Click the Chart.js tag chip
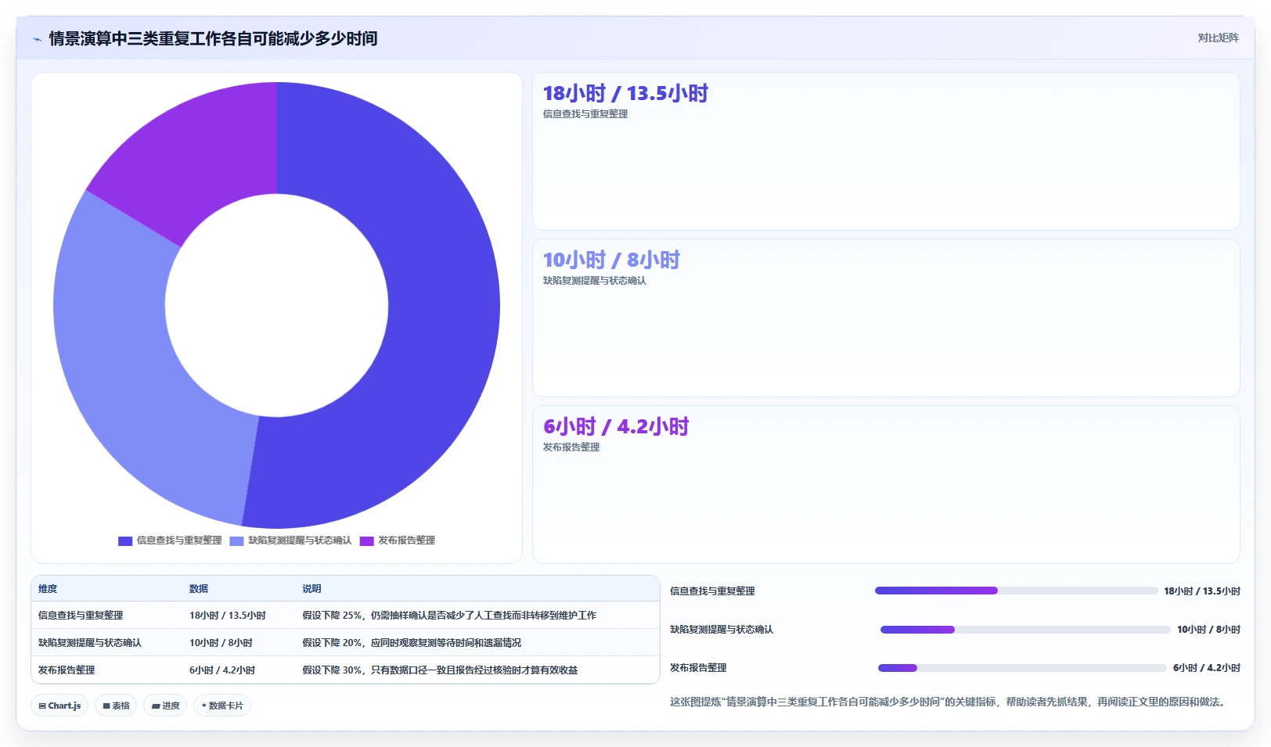1271x747 pixels. pos(59,706)
